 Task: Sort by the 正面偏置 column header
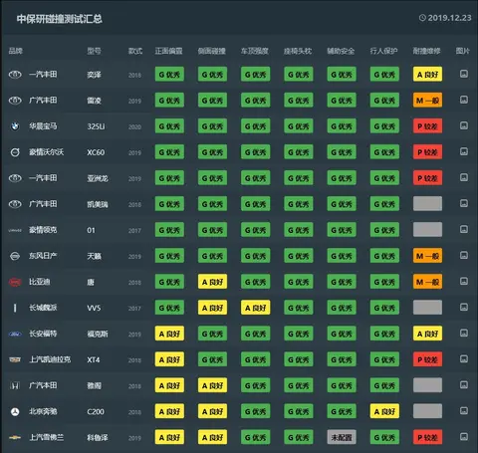168,51
